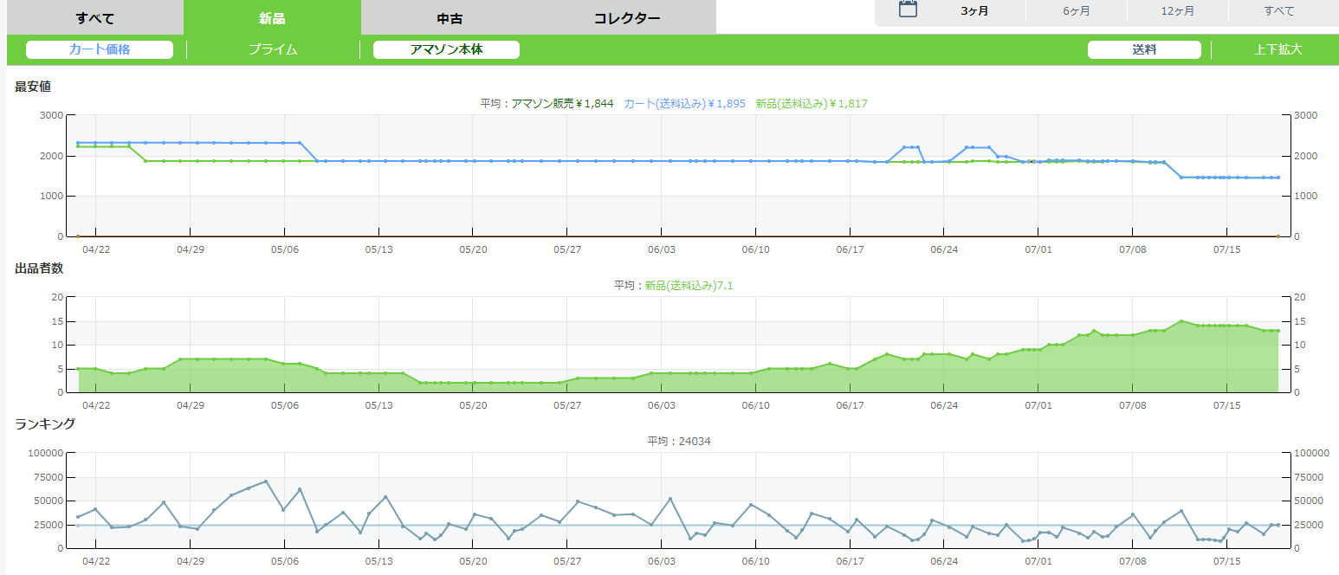Show the すべて period range

(1279, 11)
